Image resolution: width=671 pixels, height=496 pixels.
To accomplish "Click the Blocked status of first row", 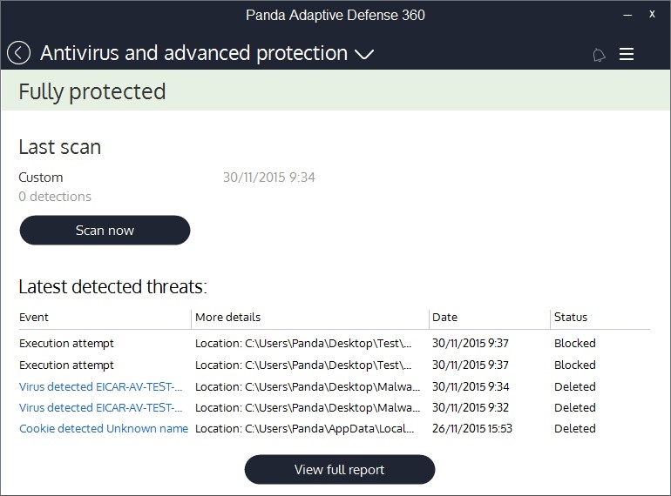I will click(x=575, y=343).
